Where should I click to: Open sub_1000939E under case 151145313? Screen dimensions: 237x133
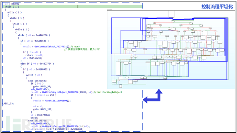[x=40, y=123]
